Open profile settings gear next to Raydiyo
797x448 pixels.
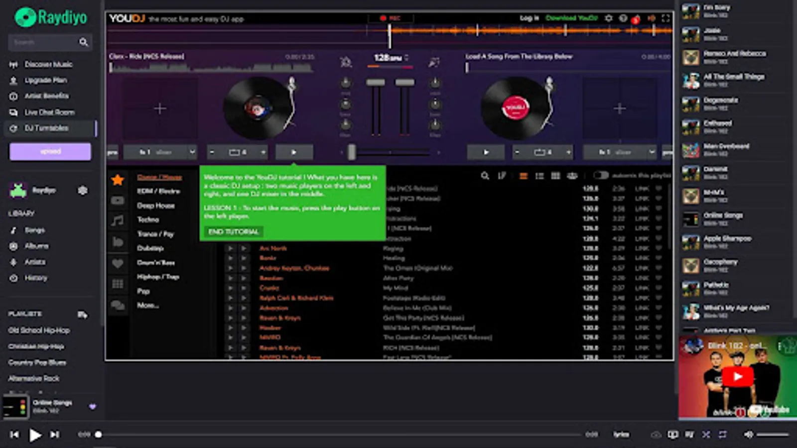point(83,190)
